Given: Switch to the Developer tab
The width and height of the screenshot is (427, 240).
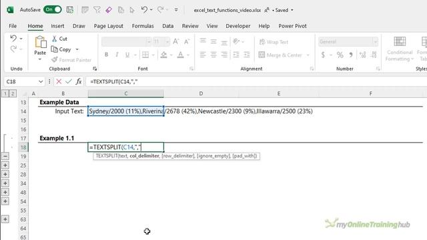Looking at the screenshot, I should [x=238, y=26].
